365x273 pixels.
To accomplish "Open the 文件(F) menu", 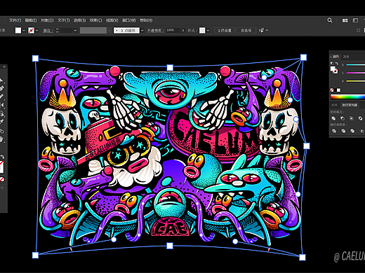I will point(15,20).
